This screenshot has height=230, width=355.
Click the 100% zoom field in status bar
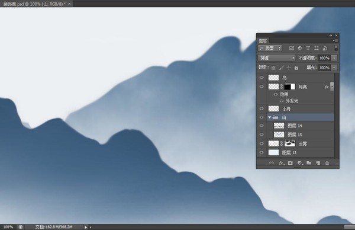[8, 227]
